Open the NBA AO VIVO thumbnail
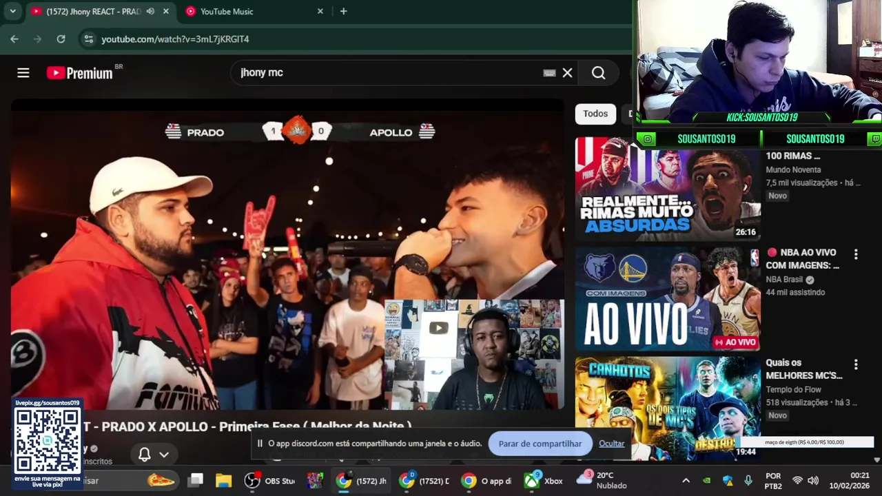This screenshot has width=882, height=496. click(668, 298)
